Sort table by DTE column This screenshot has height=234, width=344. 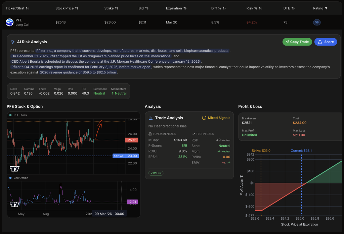[x=289, y=8]
